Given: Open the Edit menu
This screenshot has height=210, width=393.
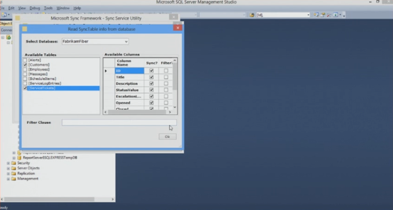Looking at the screenshot, I should pyautogui.click(x=11, y=8).
